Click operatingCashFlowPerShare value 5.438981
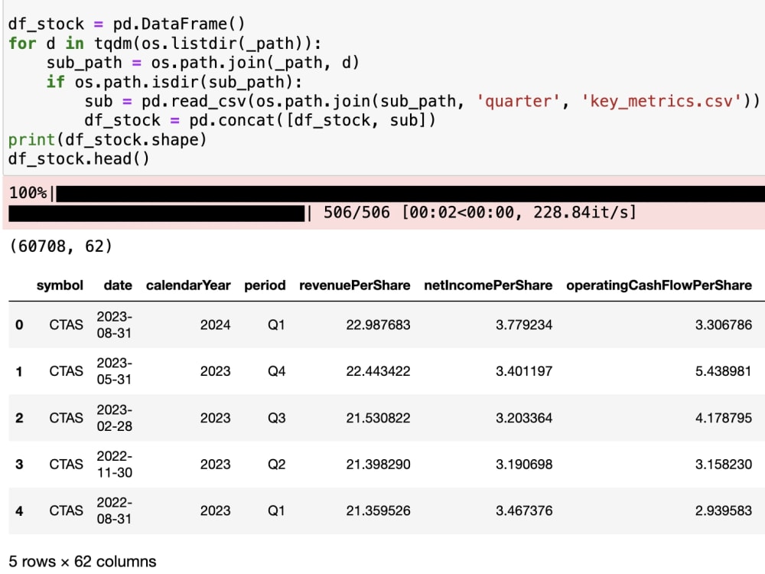The image size is (765, 574). (x=724, y=371)
